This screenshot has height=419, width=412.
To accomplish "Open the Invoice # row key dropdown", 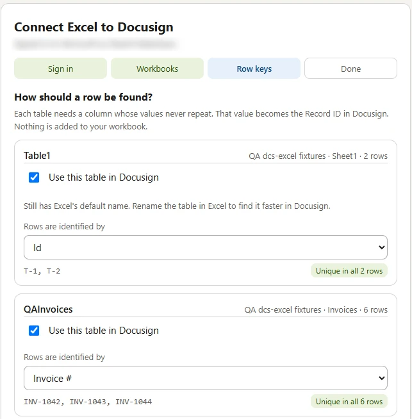I will [x=206, y=378].
